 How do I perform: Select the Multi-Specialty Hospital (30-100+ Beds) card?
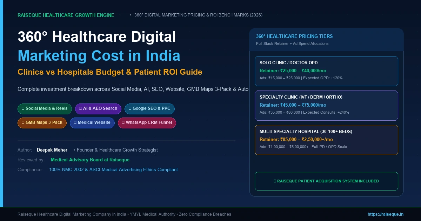[326, 140]
